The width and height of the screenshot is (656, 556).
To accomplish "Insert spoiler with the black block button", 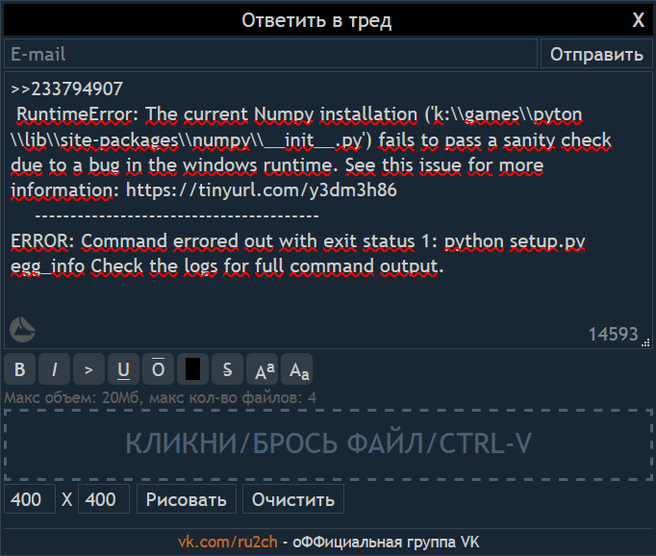I will tap(193, 369).
